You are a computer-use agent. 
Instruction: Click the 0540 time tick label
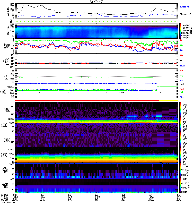coord(151,201)
